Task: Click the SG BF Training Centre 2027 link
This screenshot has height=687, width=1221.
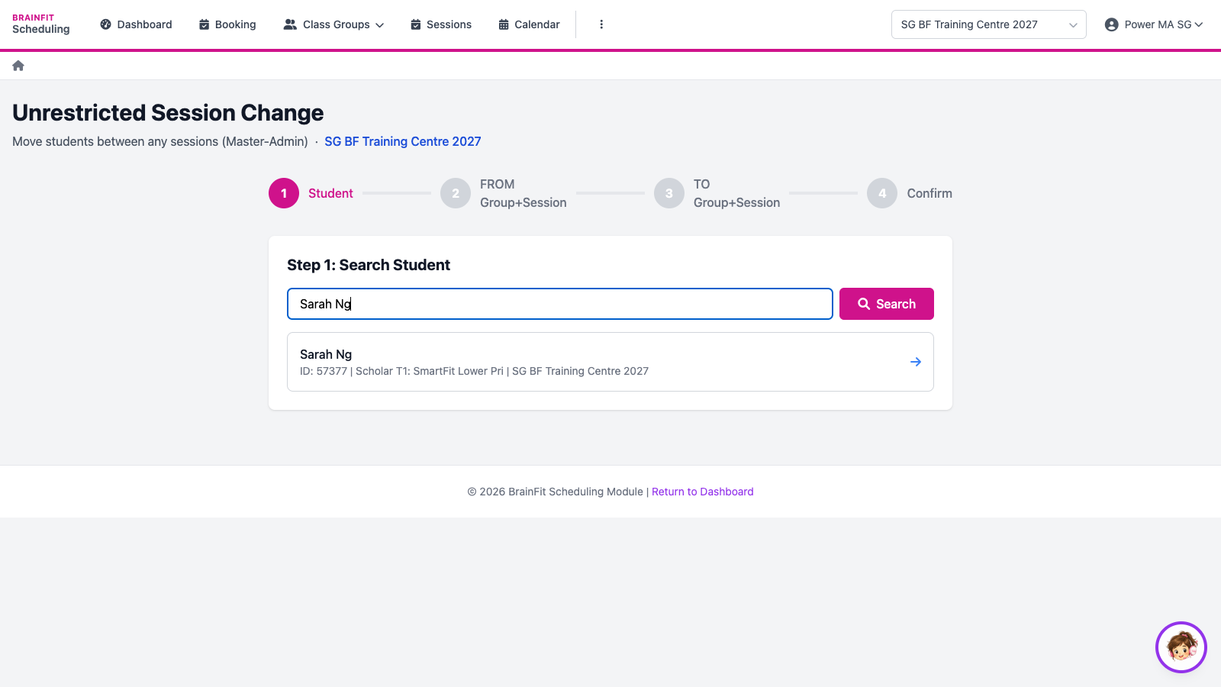Action: pyautogui.click(x=403, y=141)
